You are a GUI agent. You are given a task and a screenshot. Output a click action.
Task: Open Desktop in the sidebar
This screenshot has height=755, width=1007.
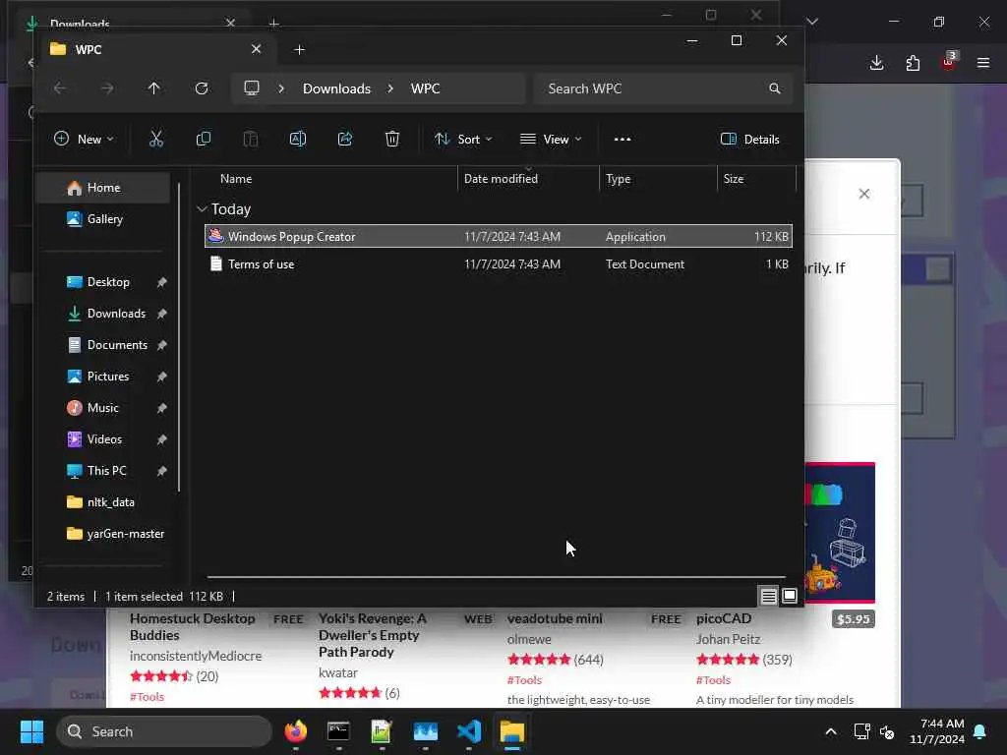102,282
